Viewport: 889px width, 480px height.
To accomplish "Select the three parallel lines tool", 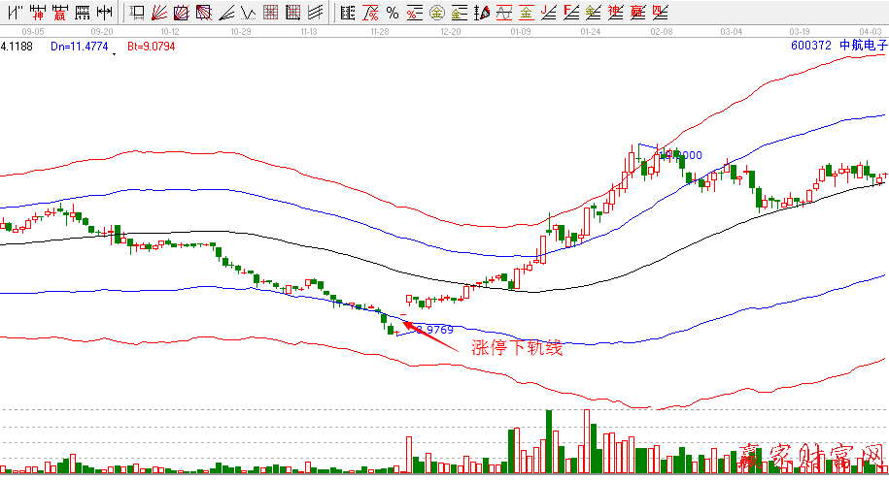I will coord(315,14).
